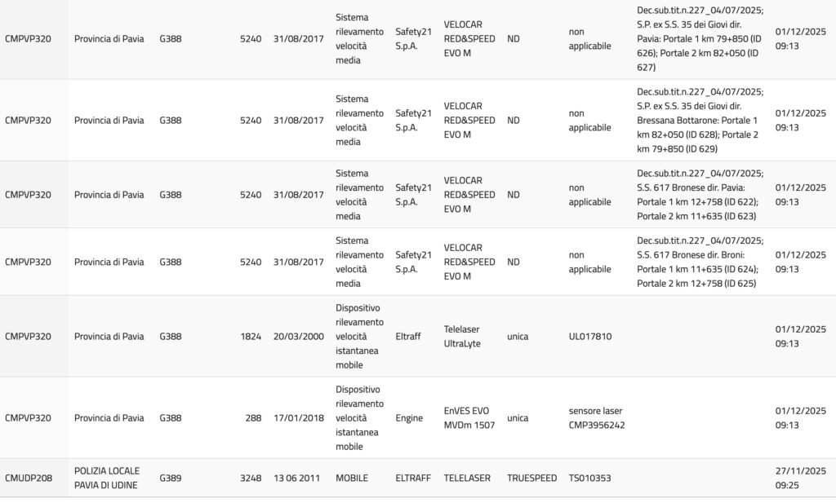Click the date 13 06 2011
The image size is (836, 503).
click(298, 478)
